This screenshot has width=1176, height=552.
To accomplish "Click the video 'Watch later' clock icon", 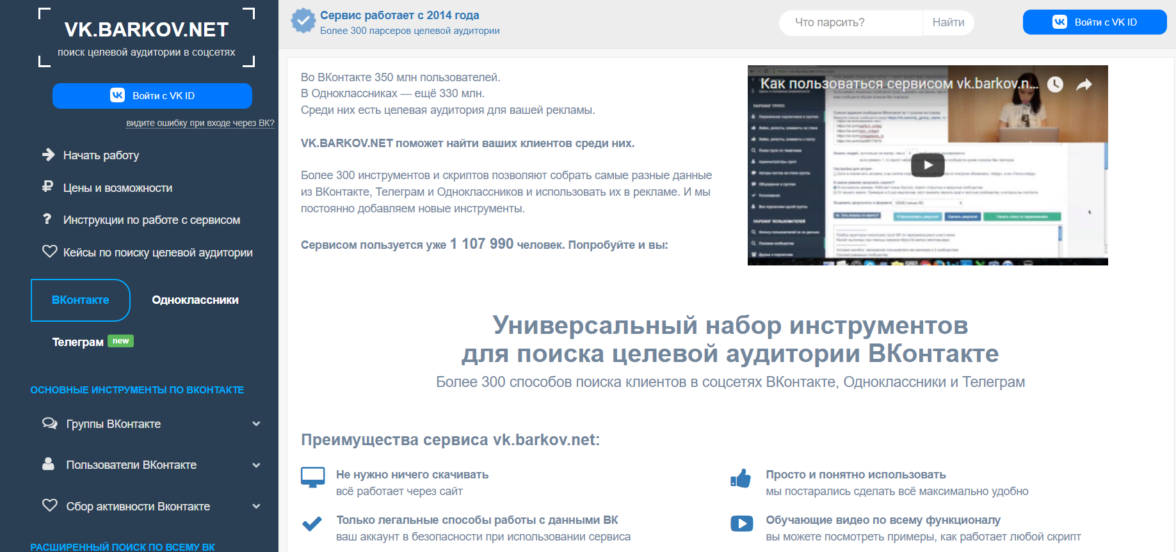I will 1055,84.
